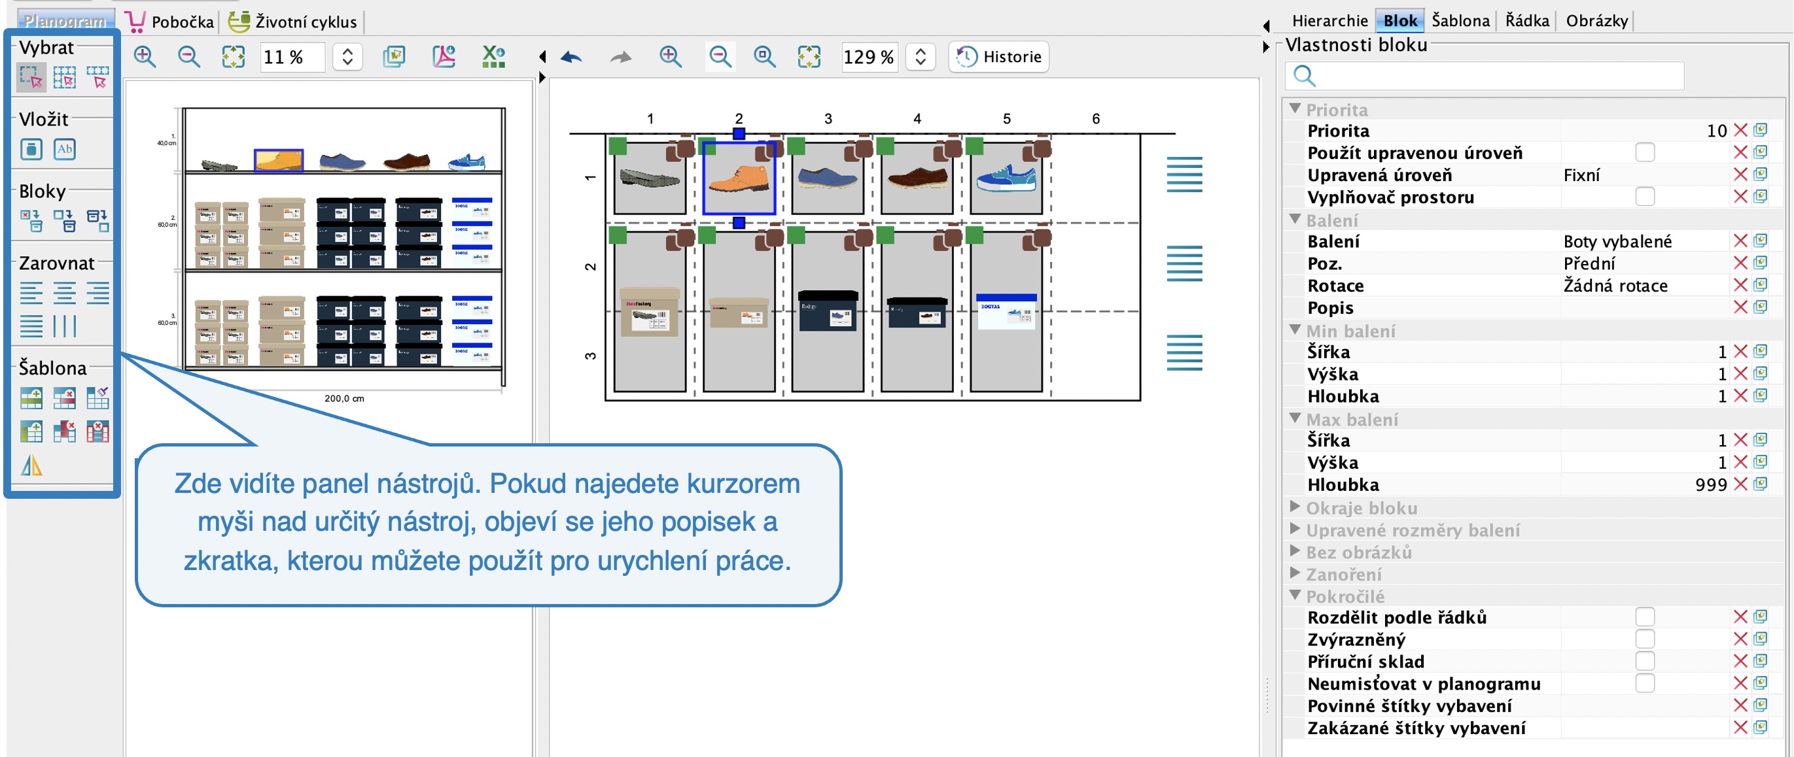1794x757 pixels.
Task: Add template row icon with green plus
Action: [31, 398]
